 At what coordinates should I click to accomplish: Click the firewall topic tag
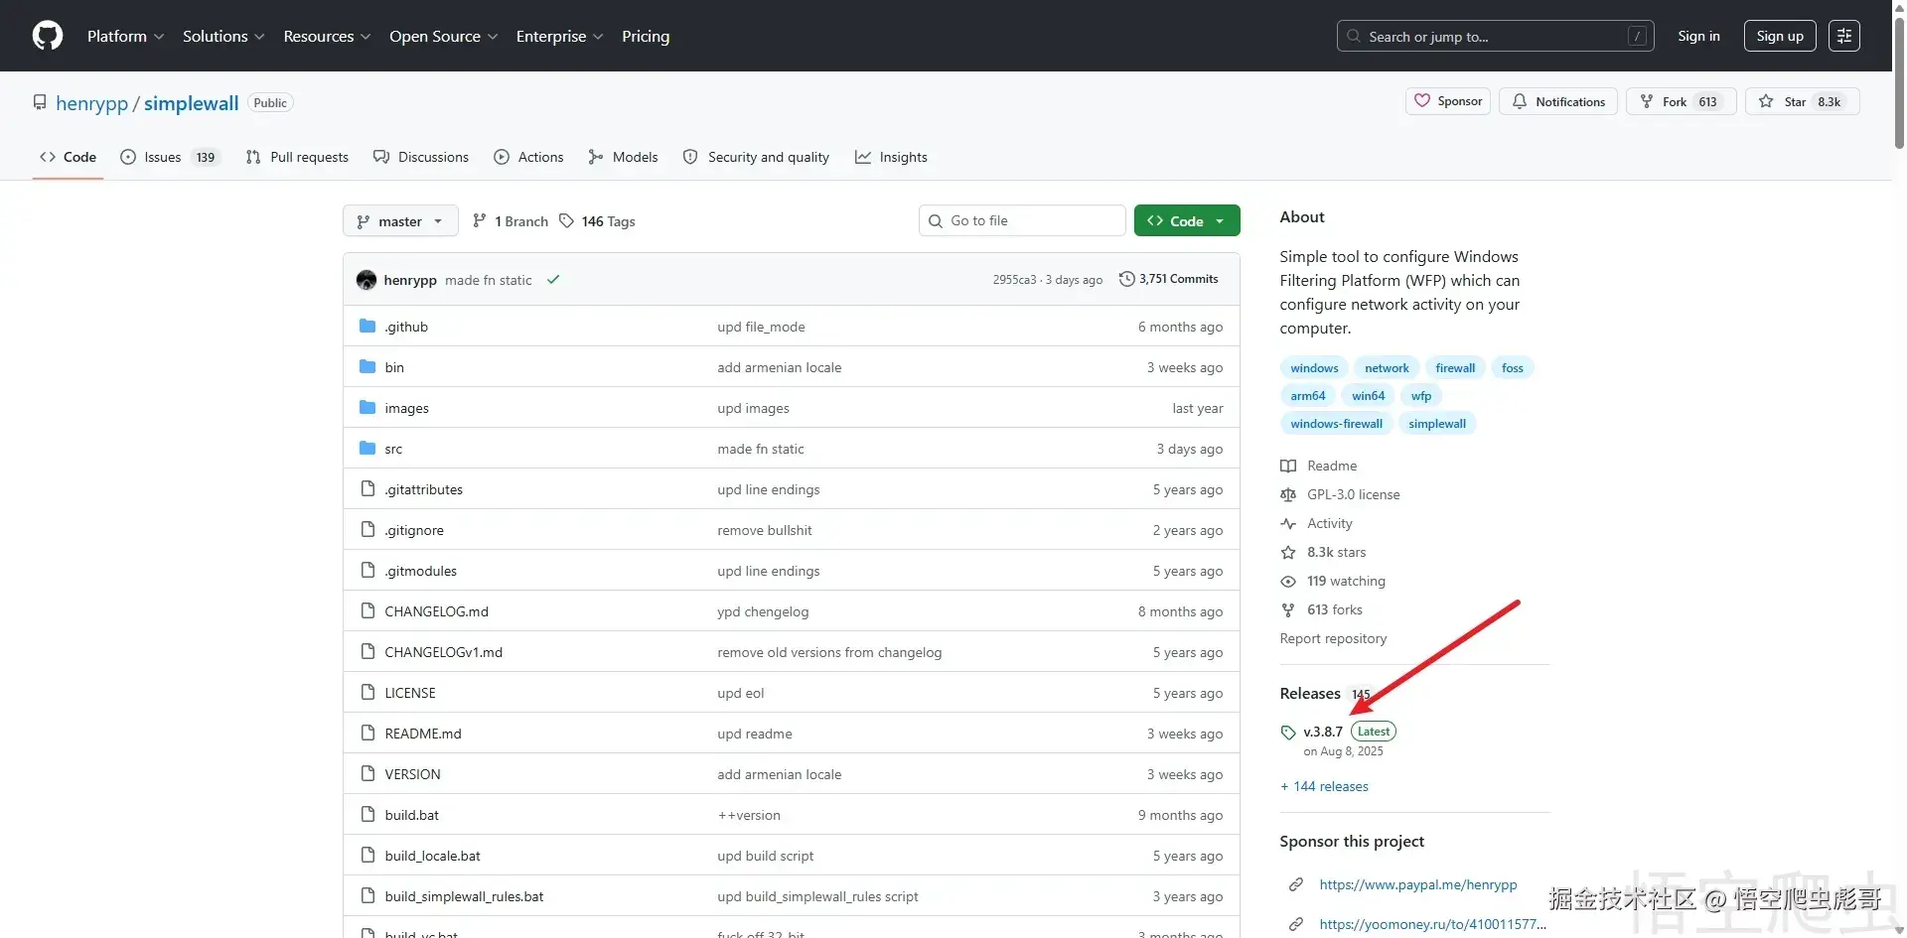pos(1455,368)
